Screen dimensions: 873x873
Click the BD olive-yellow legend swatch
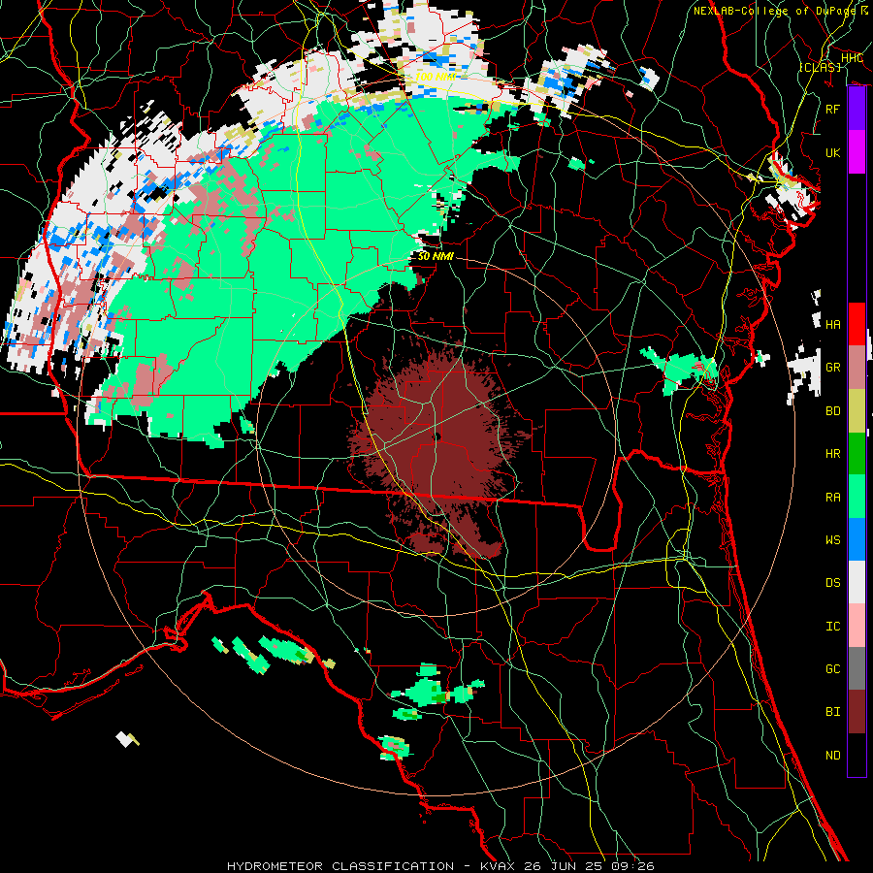(x=857, y=411)
